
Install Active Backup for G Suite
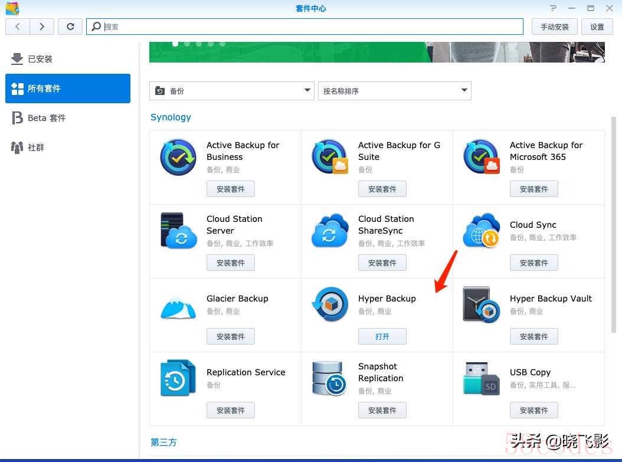coord(382,189)
